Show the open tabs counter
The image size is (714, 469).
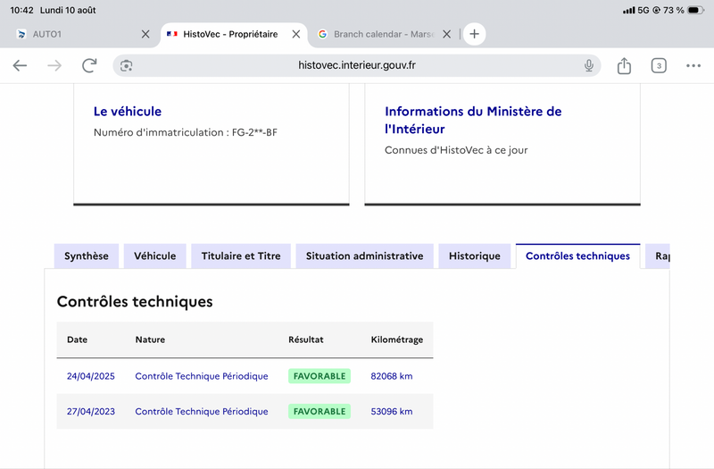(659, 65)
